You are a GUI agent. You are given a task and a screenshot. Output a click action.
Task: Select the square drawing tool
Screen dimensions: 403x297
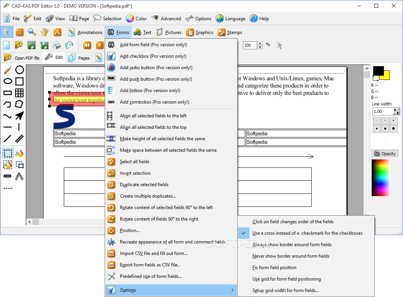pos(19,81)
